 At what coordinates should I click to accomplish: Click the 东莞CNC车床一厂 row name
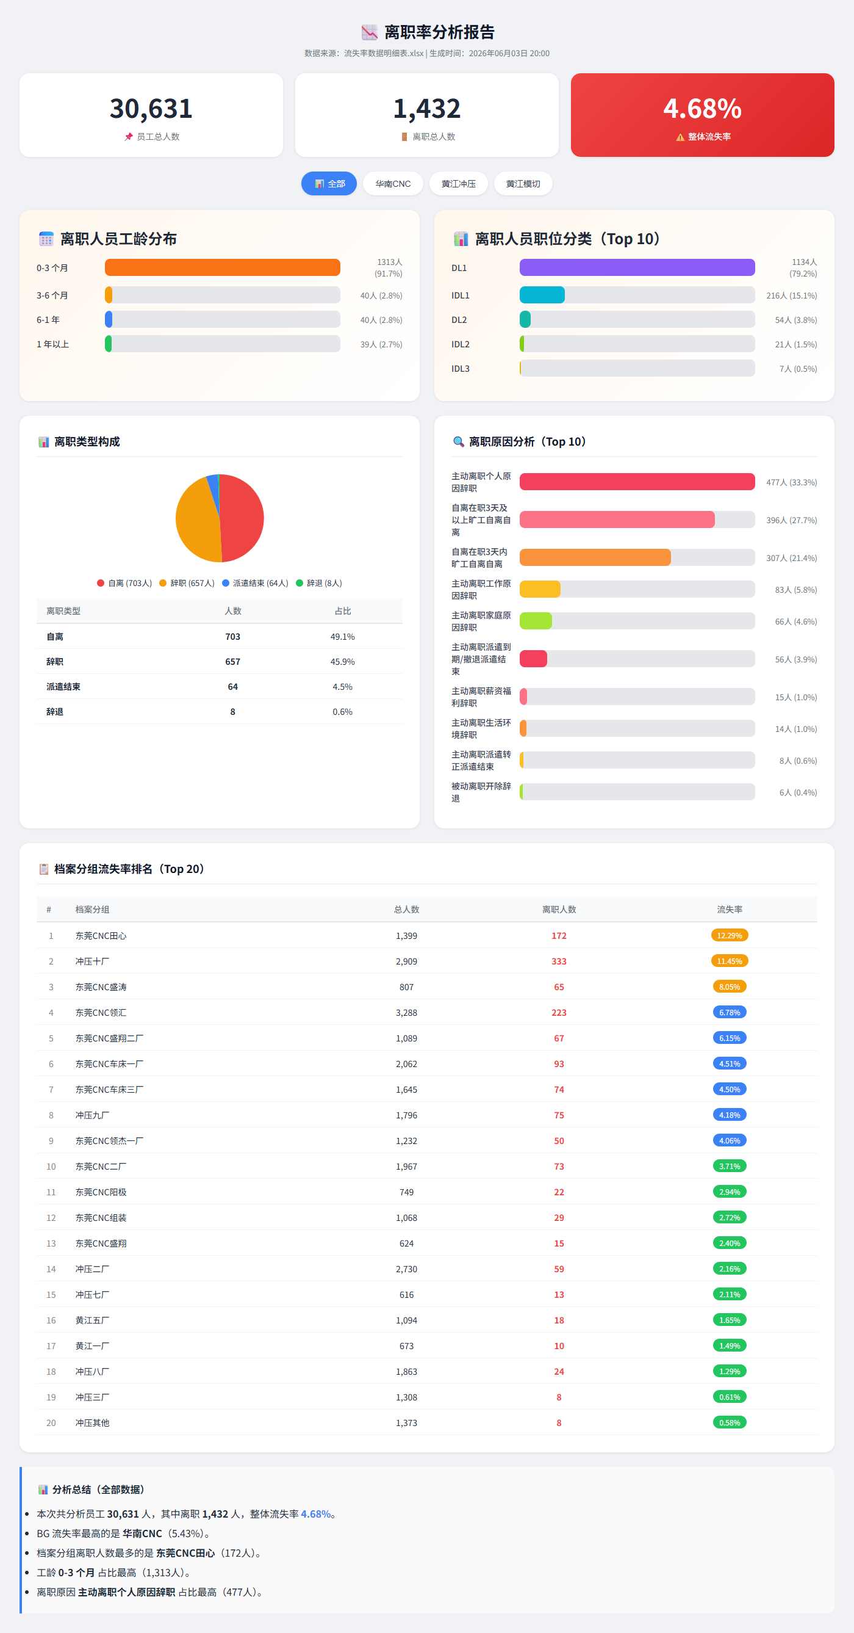[x=110, y=1065]
